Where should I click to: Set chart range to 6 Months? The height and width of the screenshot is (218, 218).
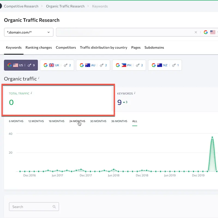pyautogui.click(x=16, y=121)
